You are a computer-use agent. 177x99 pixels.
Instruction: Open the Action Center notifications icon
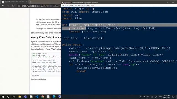point(173,97)
